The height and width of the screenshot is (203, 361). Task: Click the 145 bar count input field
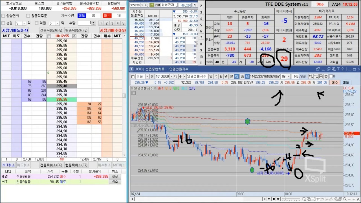(295, 76)
